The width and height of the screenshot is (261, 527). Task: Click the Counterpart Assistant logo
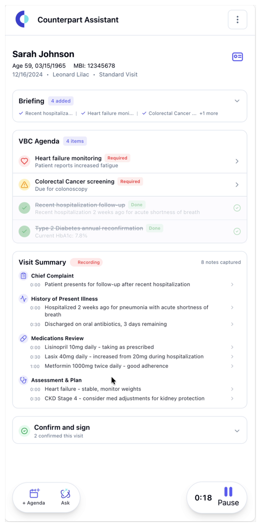point(22,19)
